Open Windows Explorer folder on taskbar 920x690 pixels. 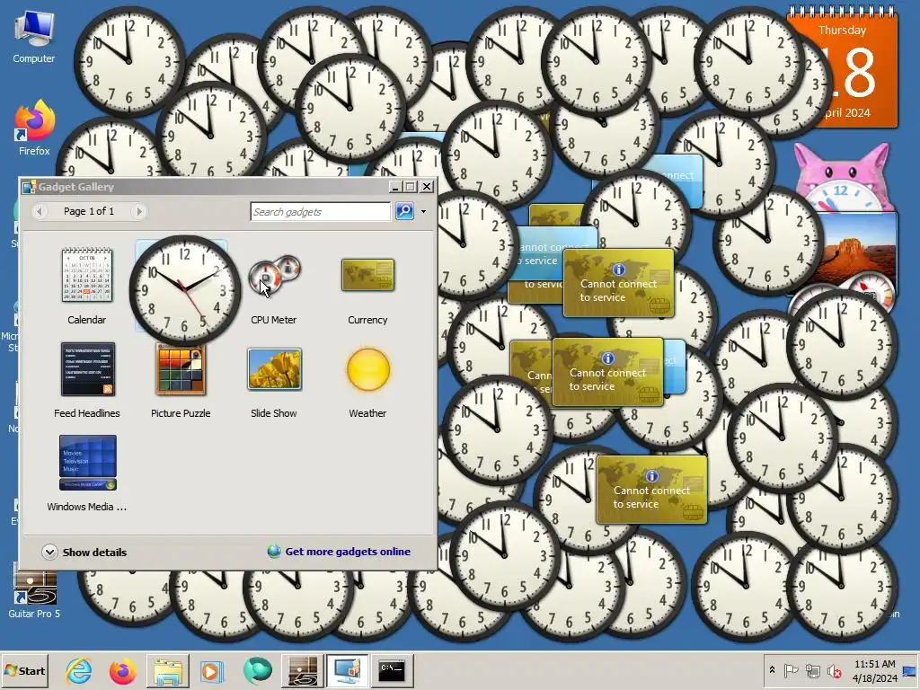pyautogui.click(x=168, y=670)
